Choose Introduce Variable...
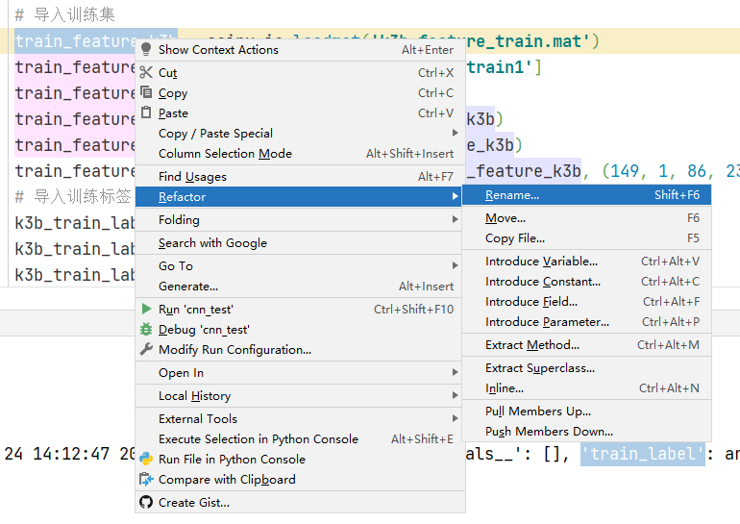The width and height of the screenshot is (740, 524). pos(586,262)
